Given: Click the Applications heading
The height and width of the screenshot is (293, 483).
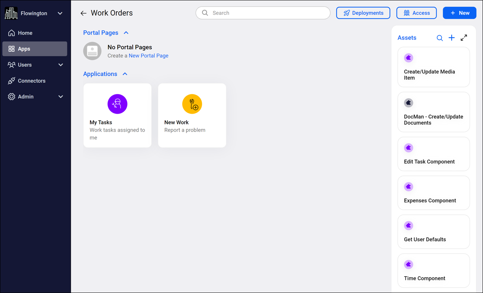Looking at the screenshot, I should [x=100, y=74].
